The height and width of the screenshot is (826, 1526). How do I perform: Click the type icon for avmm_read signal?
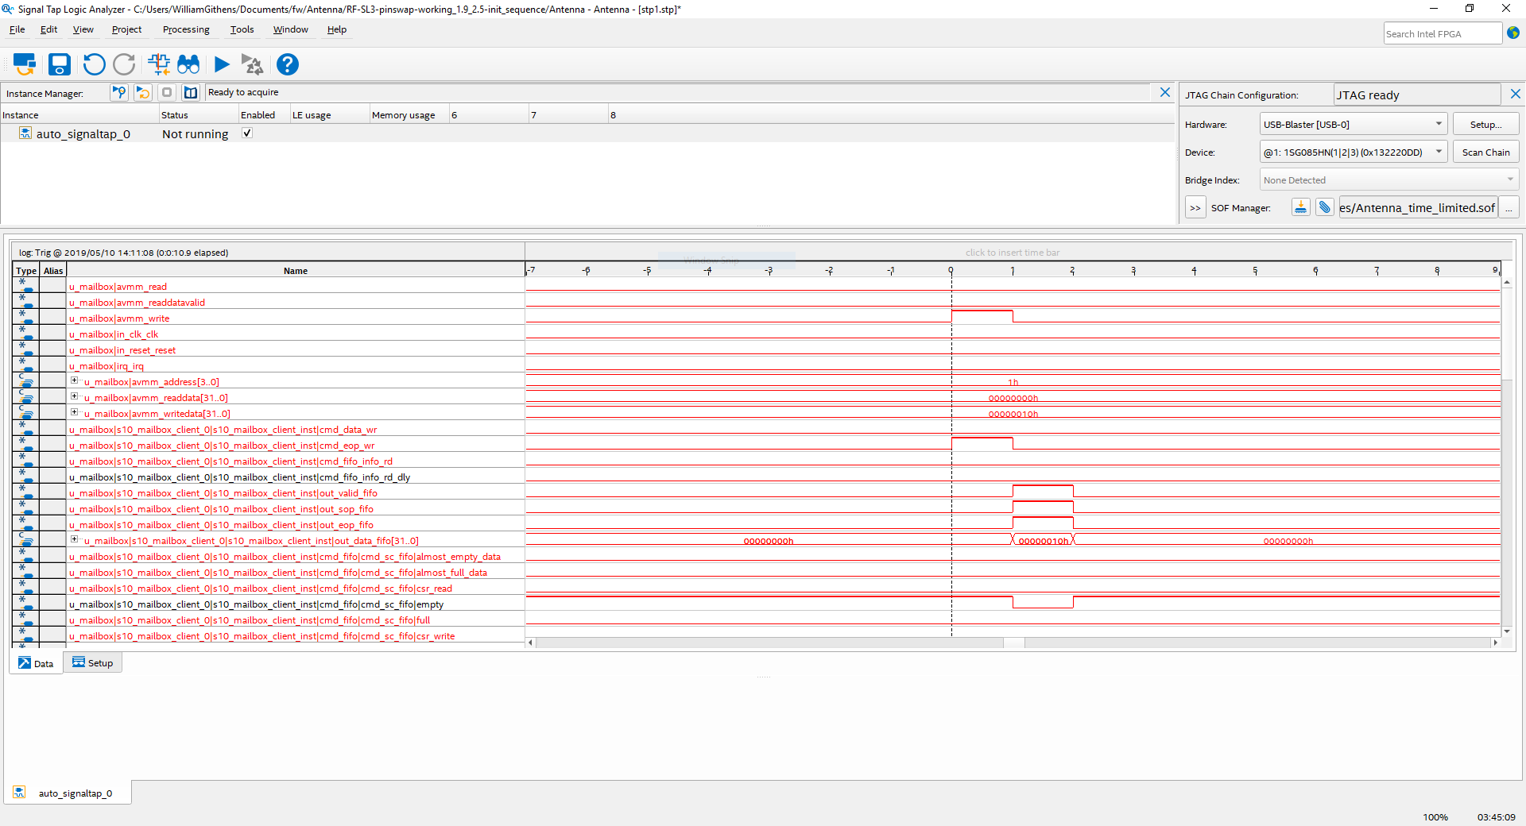pyautogui.click(x=26, y=286)
